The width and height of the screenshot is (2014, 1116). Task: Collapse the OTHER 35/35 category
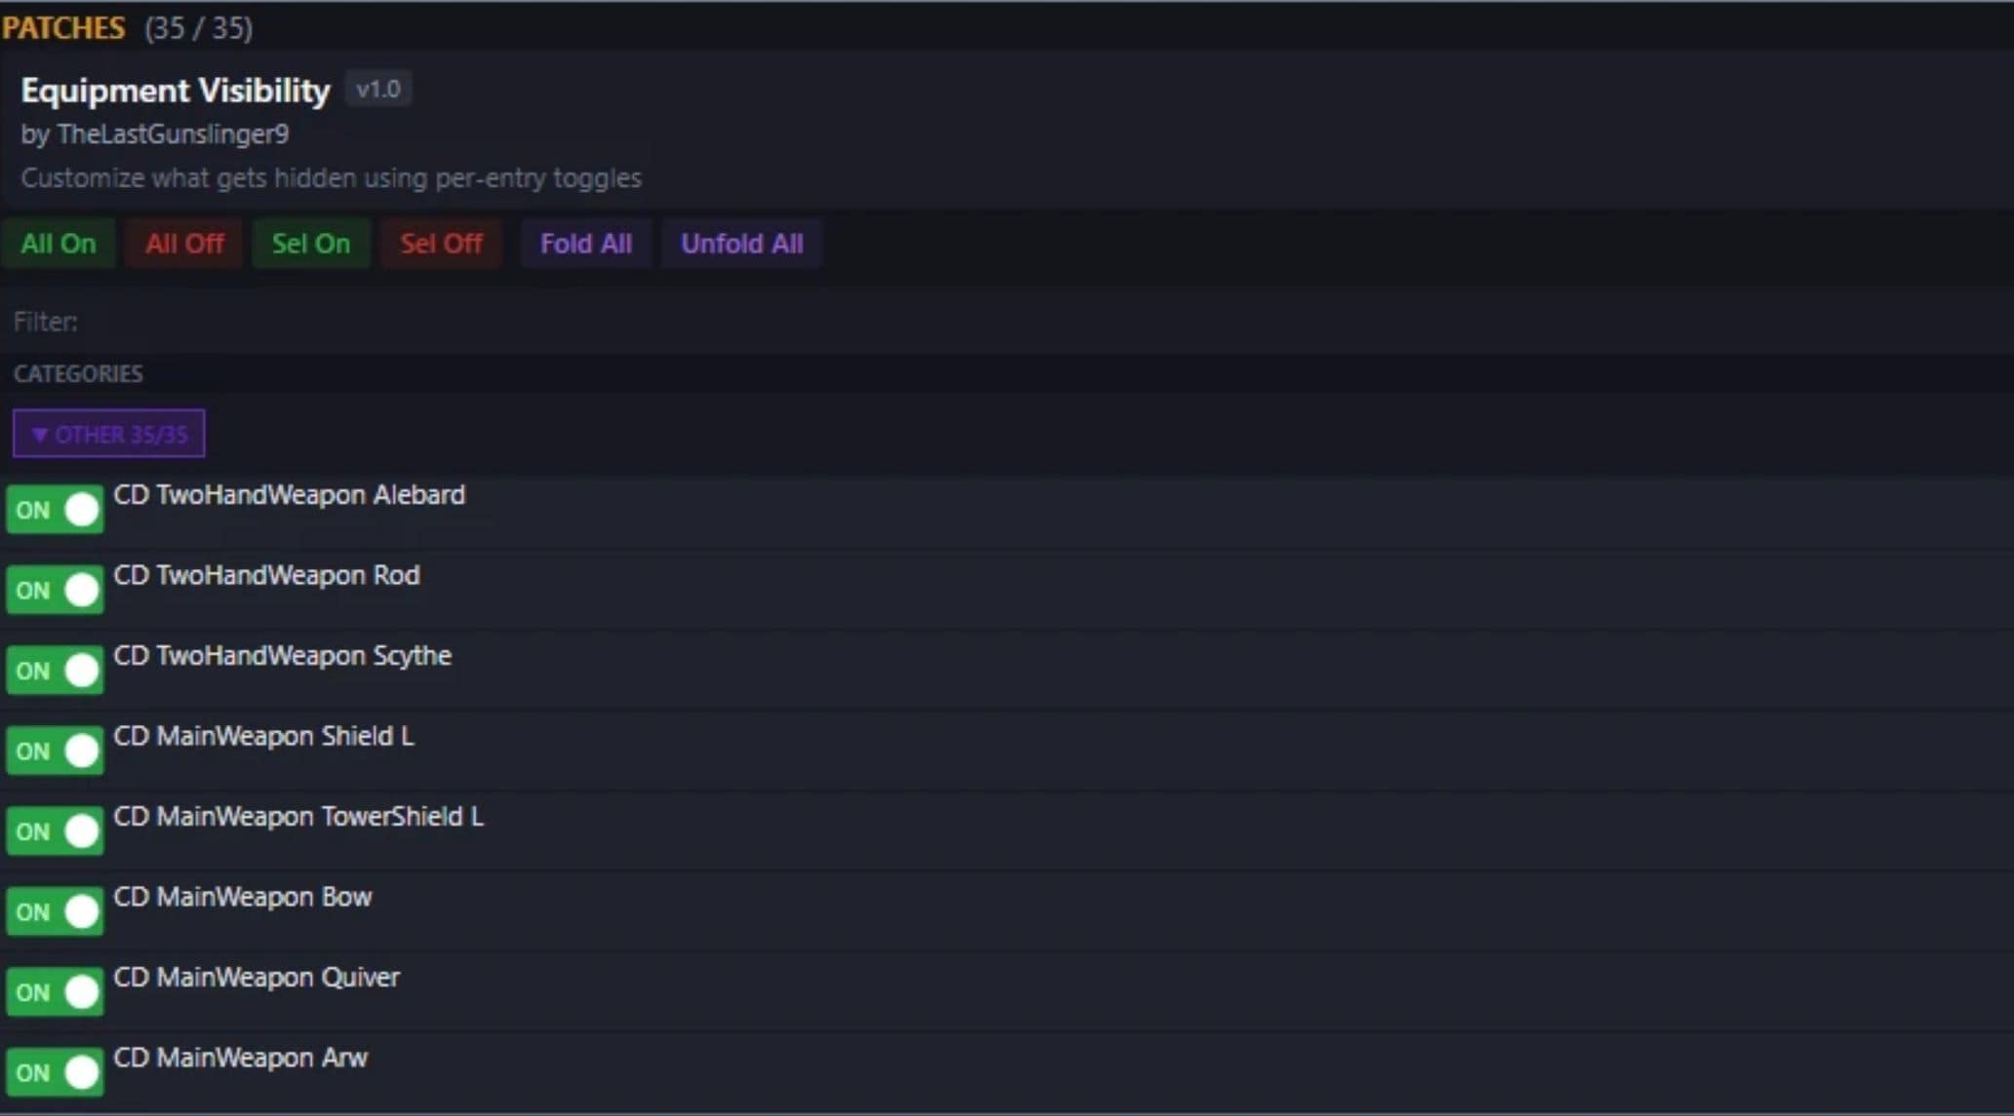point(108,434)
